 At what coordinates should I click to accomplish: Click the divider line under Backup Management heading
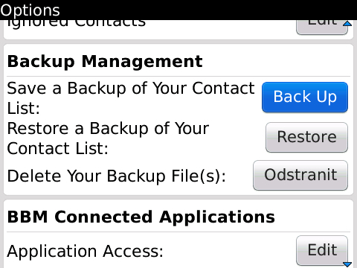[x=178, y=76]
